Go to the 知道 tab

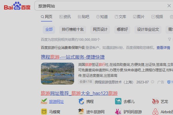102,17
